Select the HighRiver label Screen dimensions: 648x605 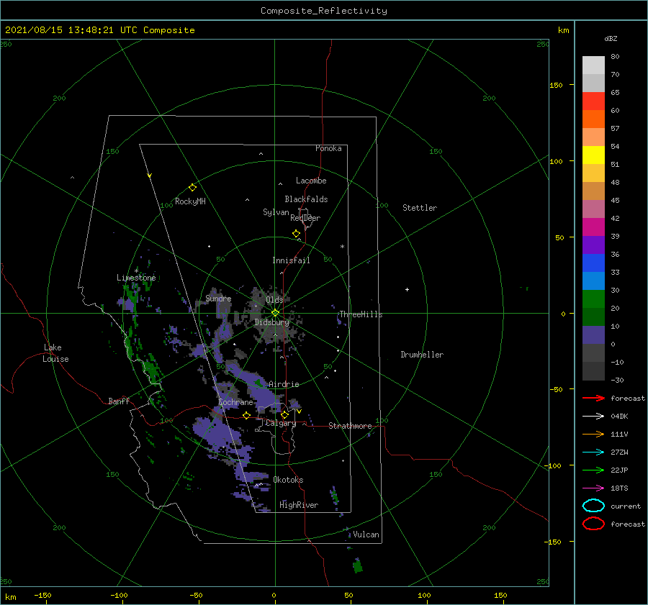(x=299, y=505)
